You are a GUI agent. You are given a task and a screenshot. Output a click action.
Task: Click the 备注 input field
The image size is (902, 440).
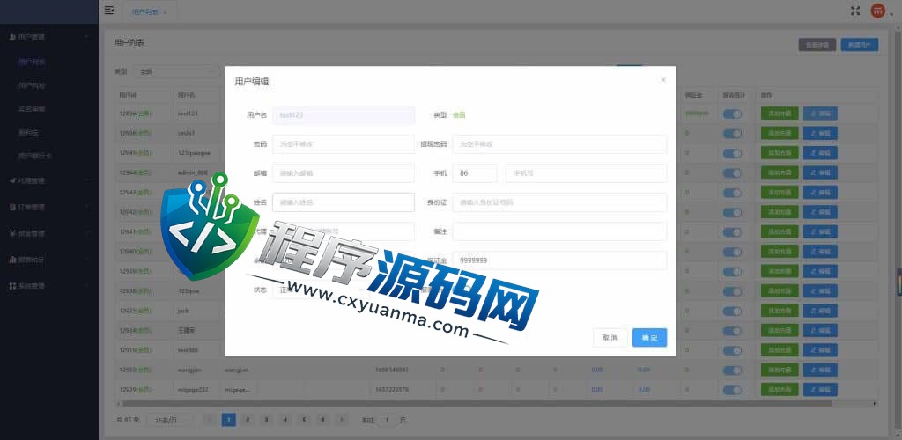tap(559, 231)
